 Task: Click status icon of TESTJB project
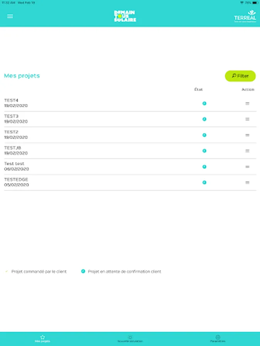(x=204, y=151)
